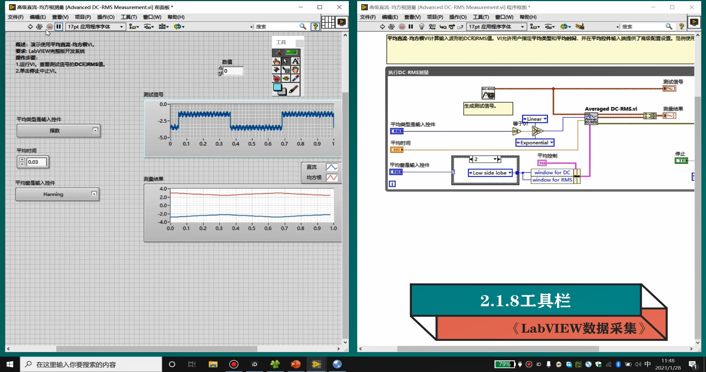Click Step Over in block diagram toolbar
This screenshot has width=706, height=372.
click(x=452, y=27)
